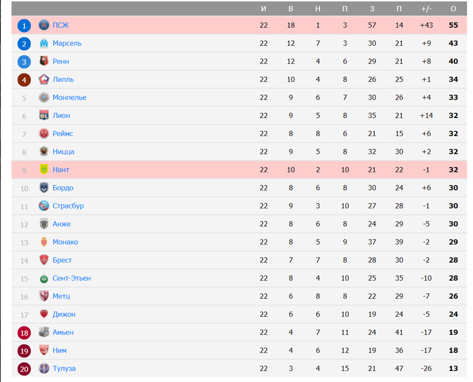Screen dimensions: 473x382
Task: Click the Rennes club crest
Action: point(44,61)
